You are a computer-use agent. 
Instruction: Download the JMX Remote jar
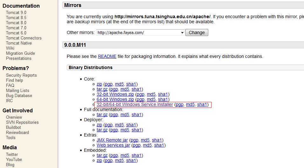tap(112, 140)
